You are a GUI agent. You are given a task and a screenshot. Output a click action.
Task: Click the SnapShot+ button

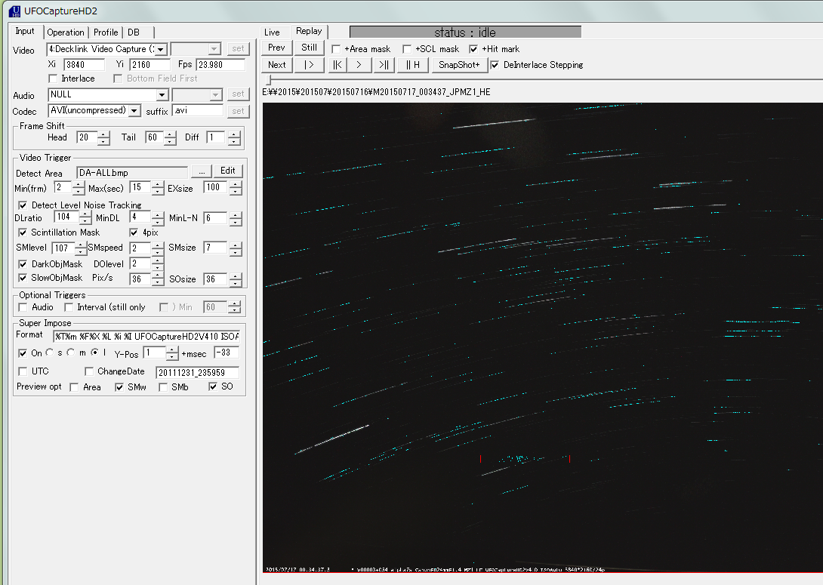[x=459, y=65]
